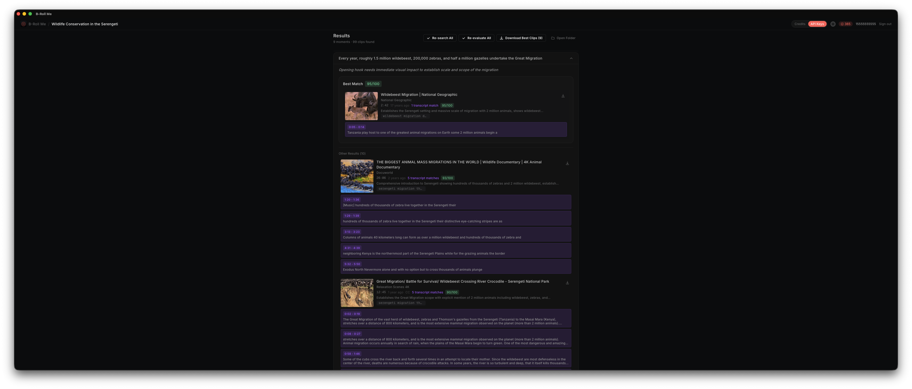Click the Best Match 95/100 score badge
The image size is (912, 389).
373,84
